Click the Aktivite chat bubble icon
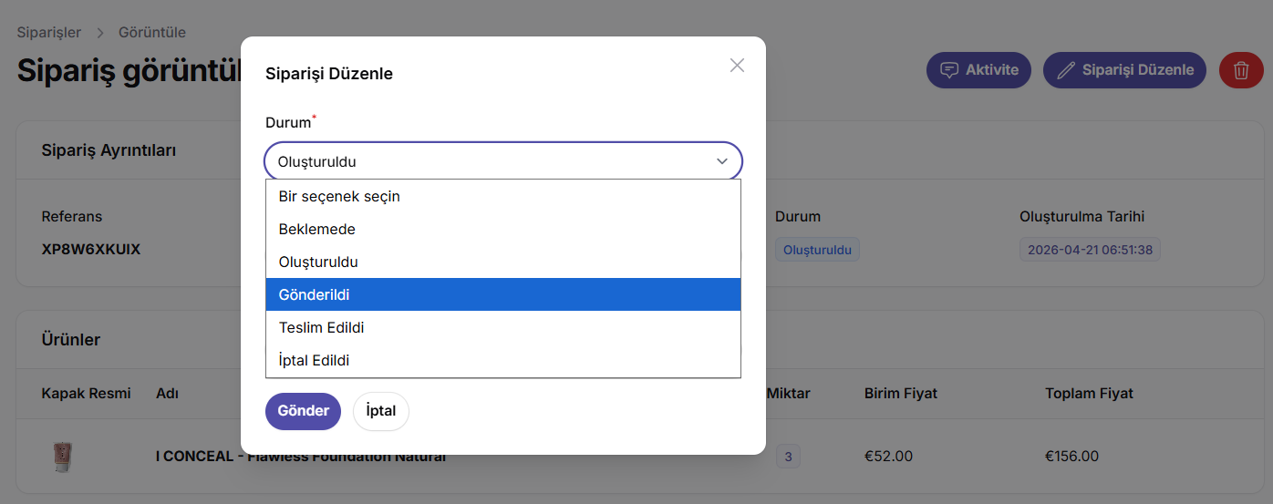The image size is (1273, 504). pyautogui.click(x=949, y=70)
